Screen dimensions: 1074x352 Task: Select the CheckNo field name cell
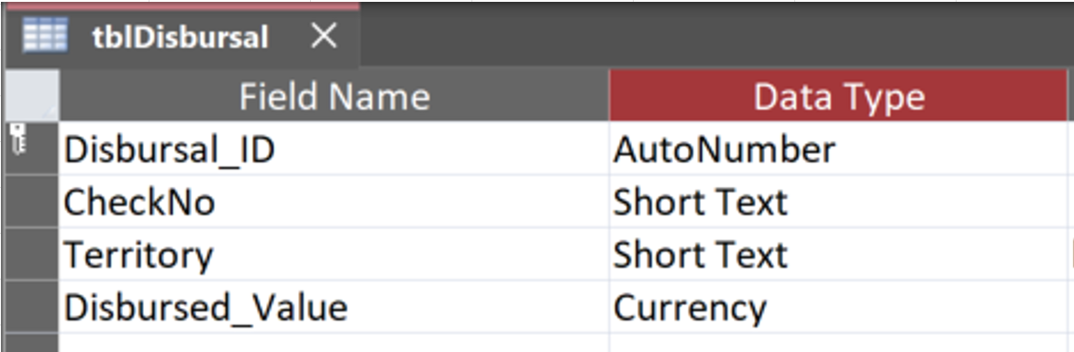point(334,202)
